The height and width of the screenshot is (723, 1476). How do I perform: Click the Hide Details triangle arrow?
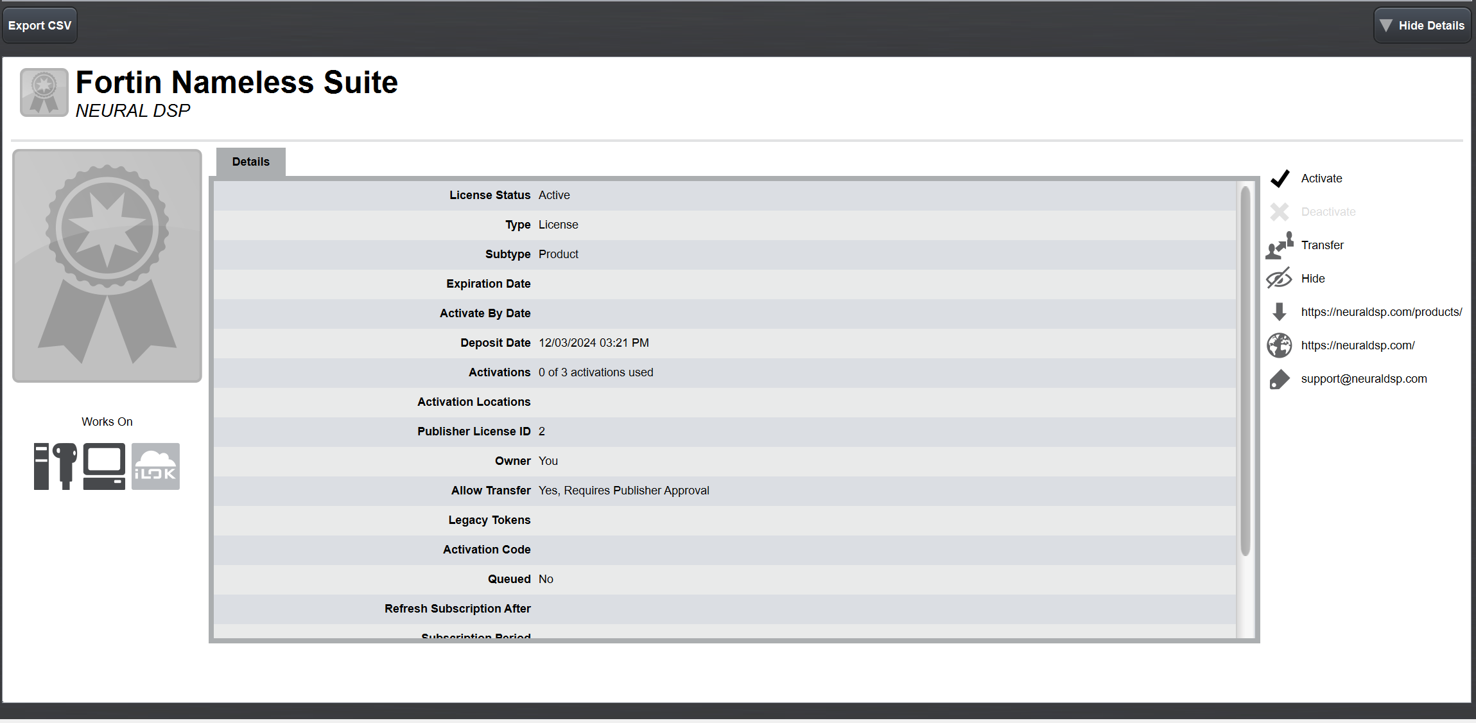1385,26
